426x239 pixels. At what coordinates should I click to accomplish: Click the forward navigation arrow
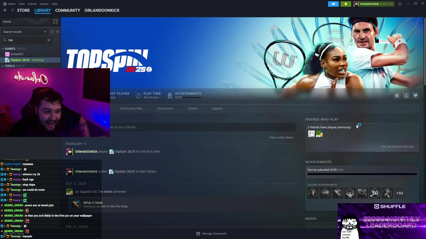(12, 10)
